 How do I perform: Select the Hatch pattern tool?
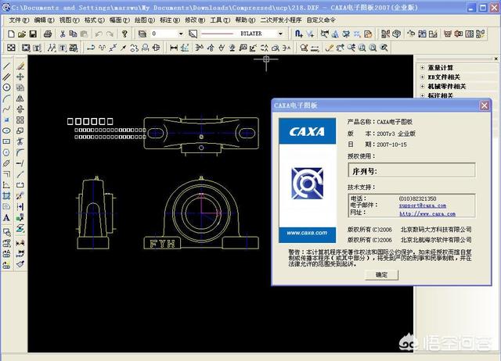[x=7, y=195]
